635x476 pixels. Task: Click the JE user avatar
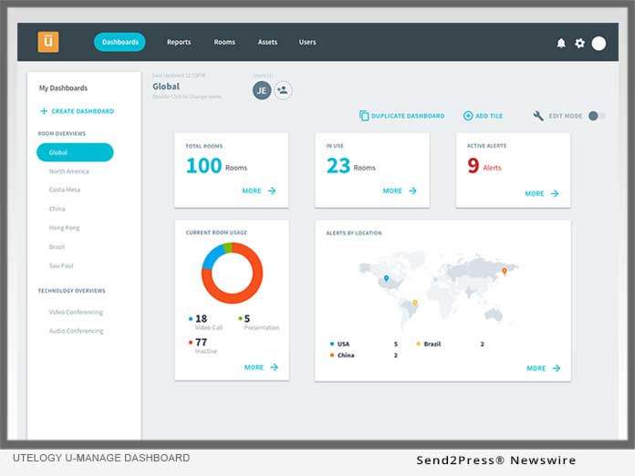point(262,90)
